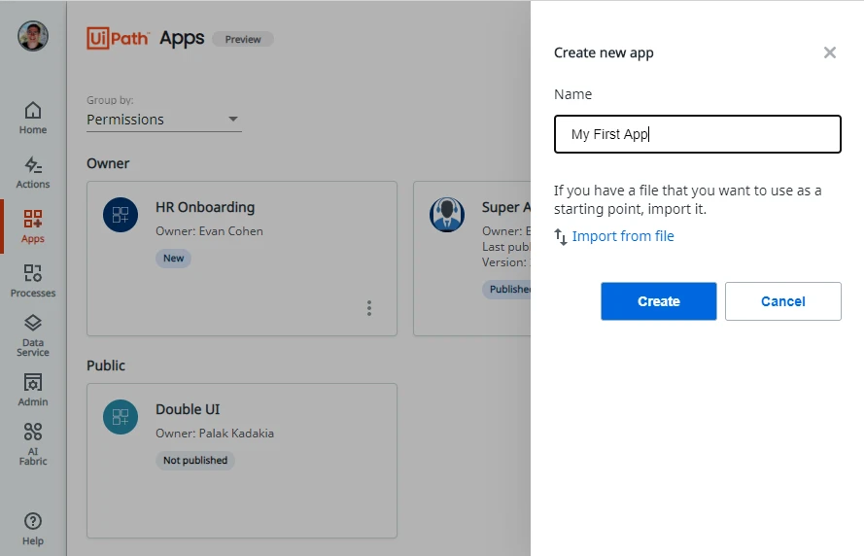Image resolution: width=865 pixels, height=556 pixels.
Task: Click the HR Onboarding title
Action: click(x=205, y=207)
